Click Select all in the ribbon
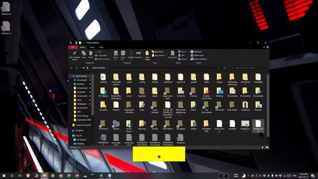 pyautogui.click(x=196, y=52)
